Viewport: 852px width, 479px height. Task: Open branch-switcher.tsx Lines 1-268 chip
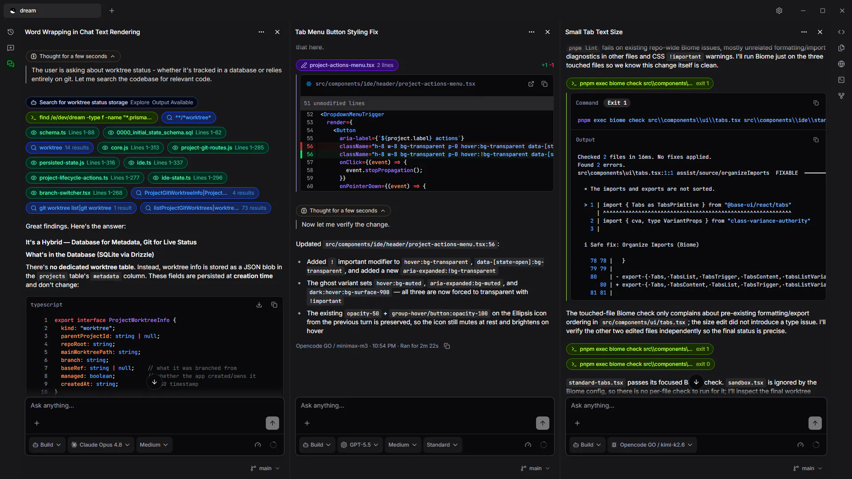[x=76, y=193]
